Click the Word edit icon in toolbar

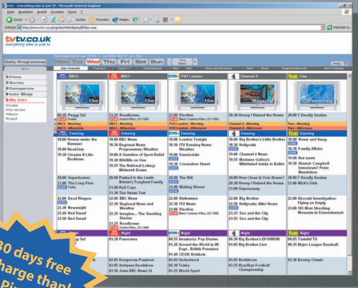[x=165, y=20]
